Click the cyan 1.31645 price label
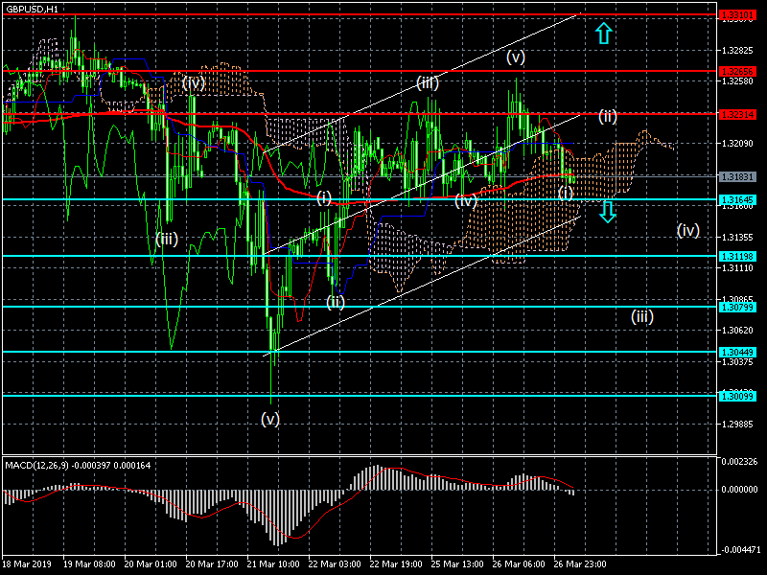Screen dimensions: 767x575 737,199
